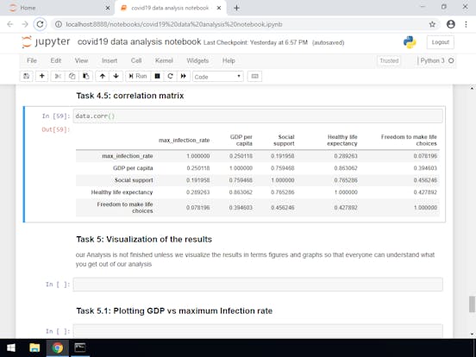The width and height of the screenshot is (476, 357).
Task: Click the empty cell under Task 5
Action: (x=258, y=285)
